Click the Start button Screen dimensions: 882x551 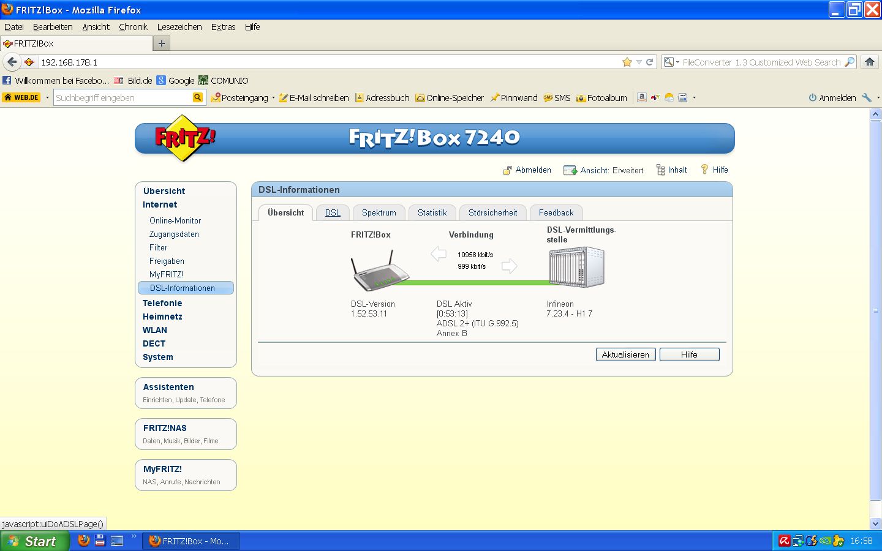pyautogui.click(x=34, y=541)
